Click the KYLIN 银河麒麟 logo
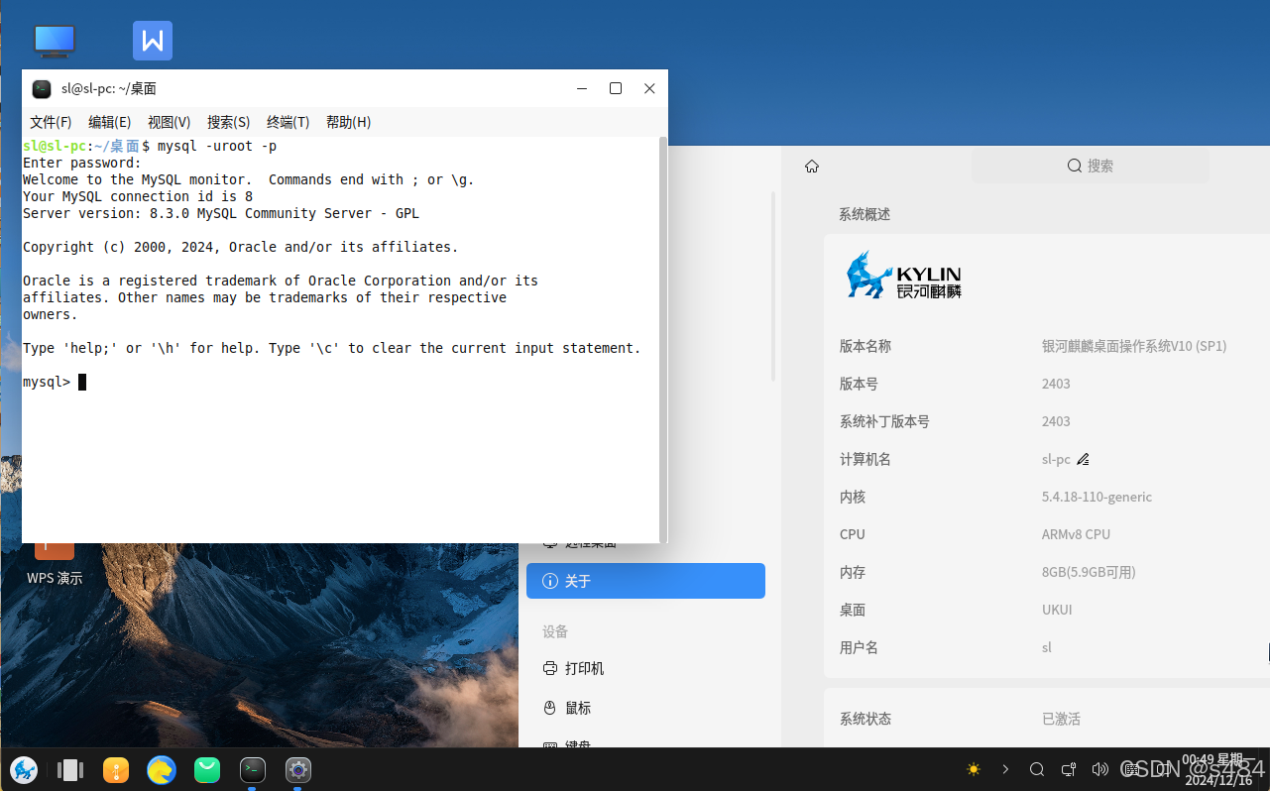 point(903,275)
